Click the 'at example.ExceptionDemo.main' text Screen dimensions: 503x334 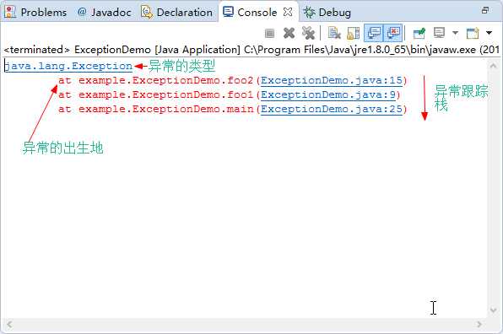[x=155, y=110]
